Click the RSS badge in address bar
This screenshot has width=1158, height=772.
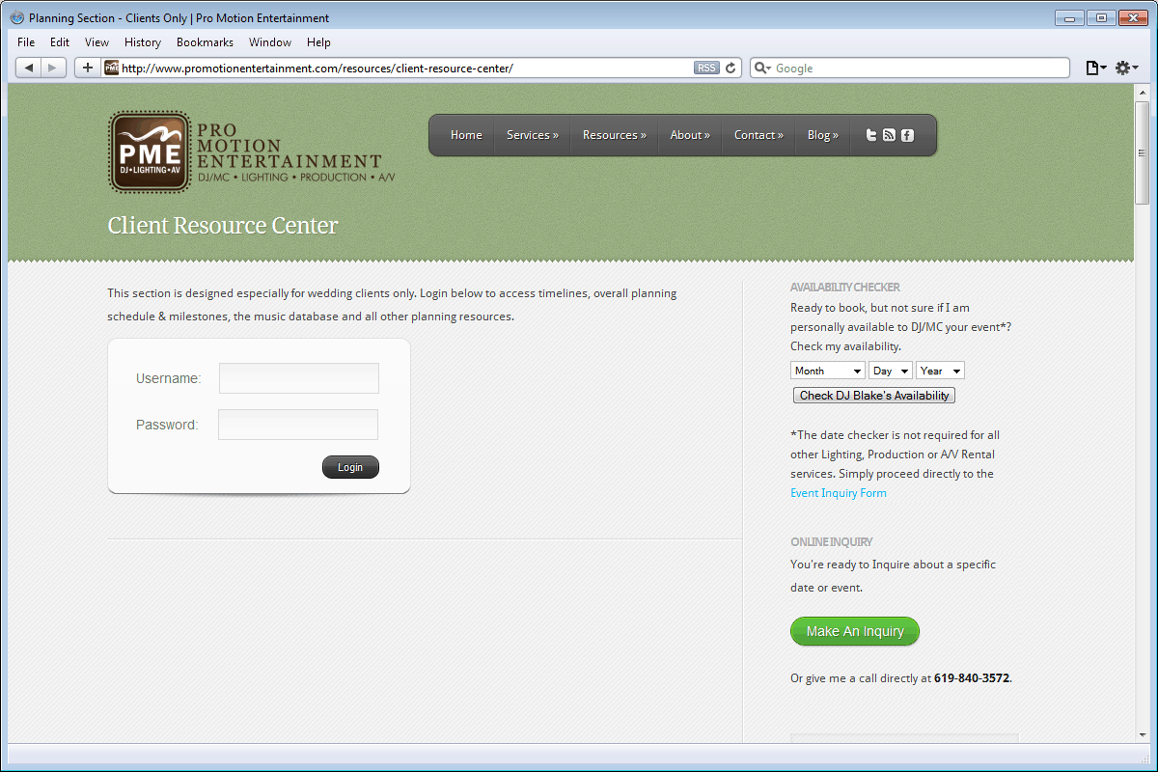click(706, 68)
